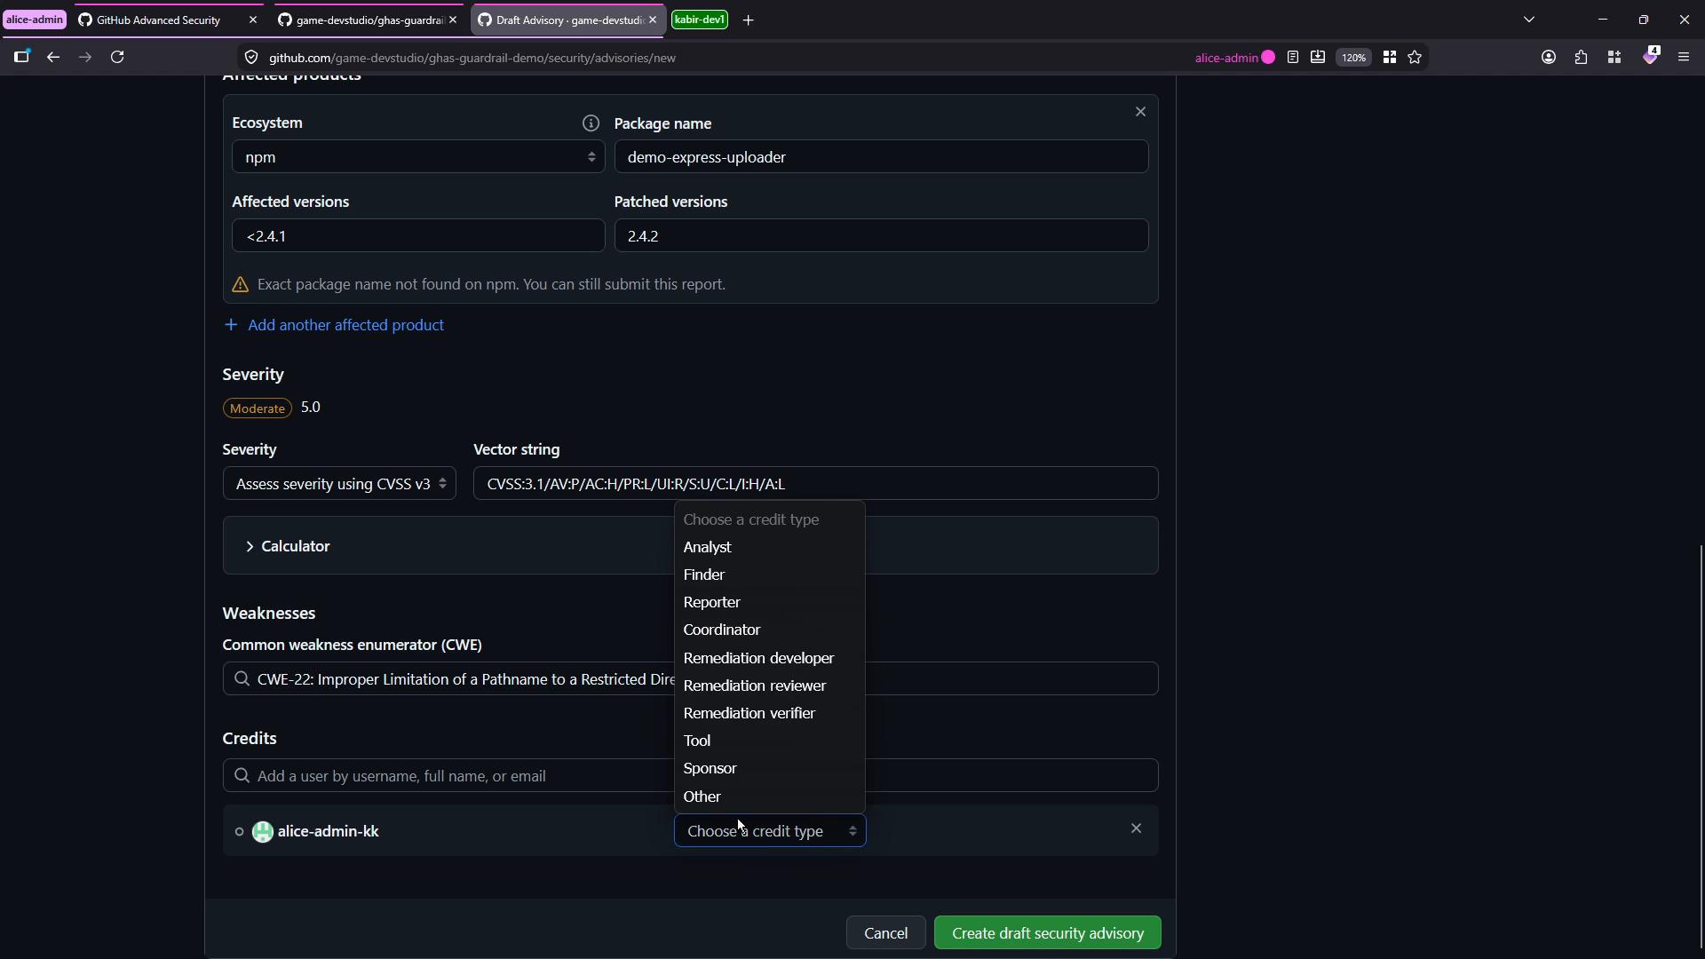1705x959 pixels.
Task: Click the Affected versions input field
Action: pos(418,236)
